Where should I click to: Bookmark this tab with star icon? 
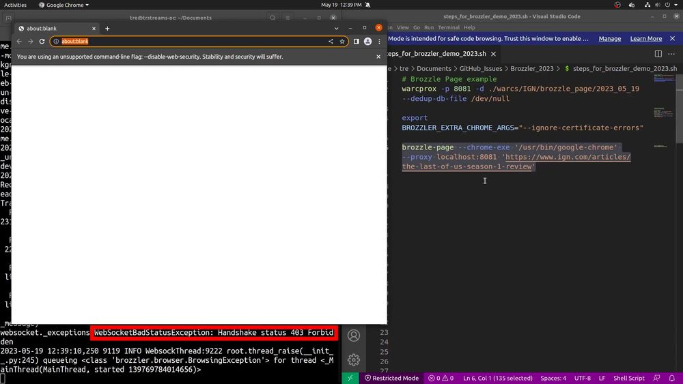click(x=342, y=42)
